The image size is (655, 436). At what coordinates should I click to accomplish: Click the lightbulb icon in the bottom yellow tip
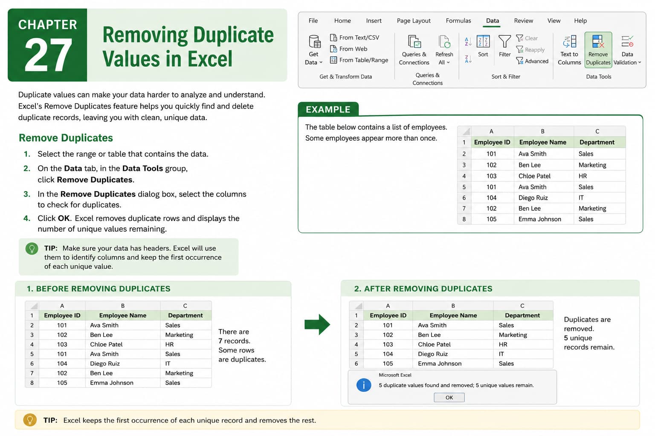point(30,420)
